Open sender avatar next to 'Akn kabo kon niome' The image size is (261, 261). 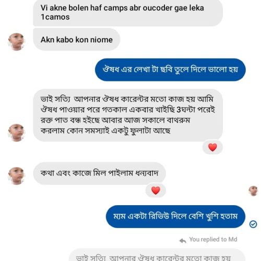(16, 42)
